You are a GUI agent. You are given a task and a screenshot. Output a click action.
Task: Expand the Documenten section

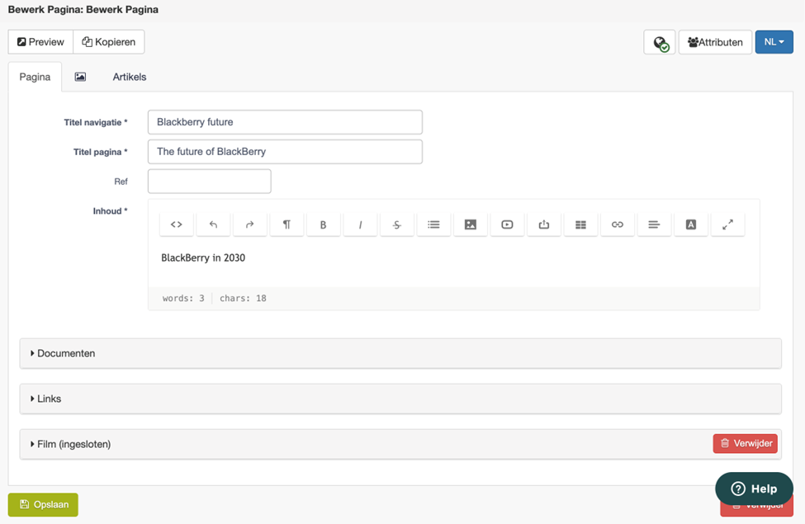coord(400,353)
